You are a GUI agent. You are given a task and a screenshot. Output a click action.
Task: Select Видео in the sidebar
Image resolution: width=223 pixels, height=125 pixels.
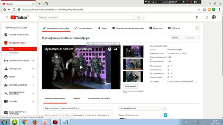19,49
